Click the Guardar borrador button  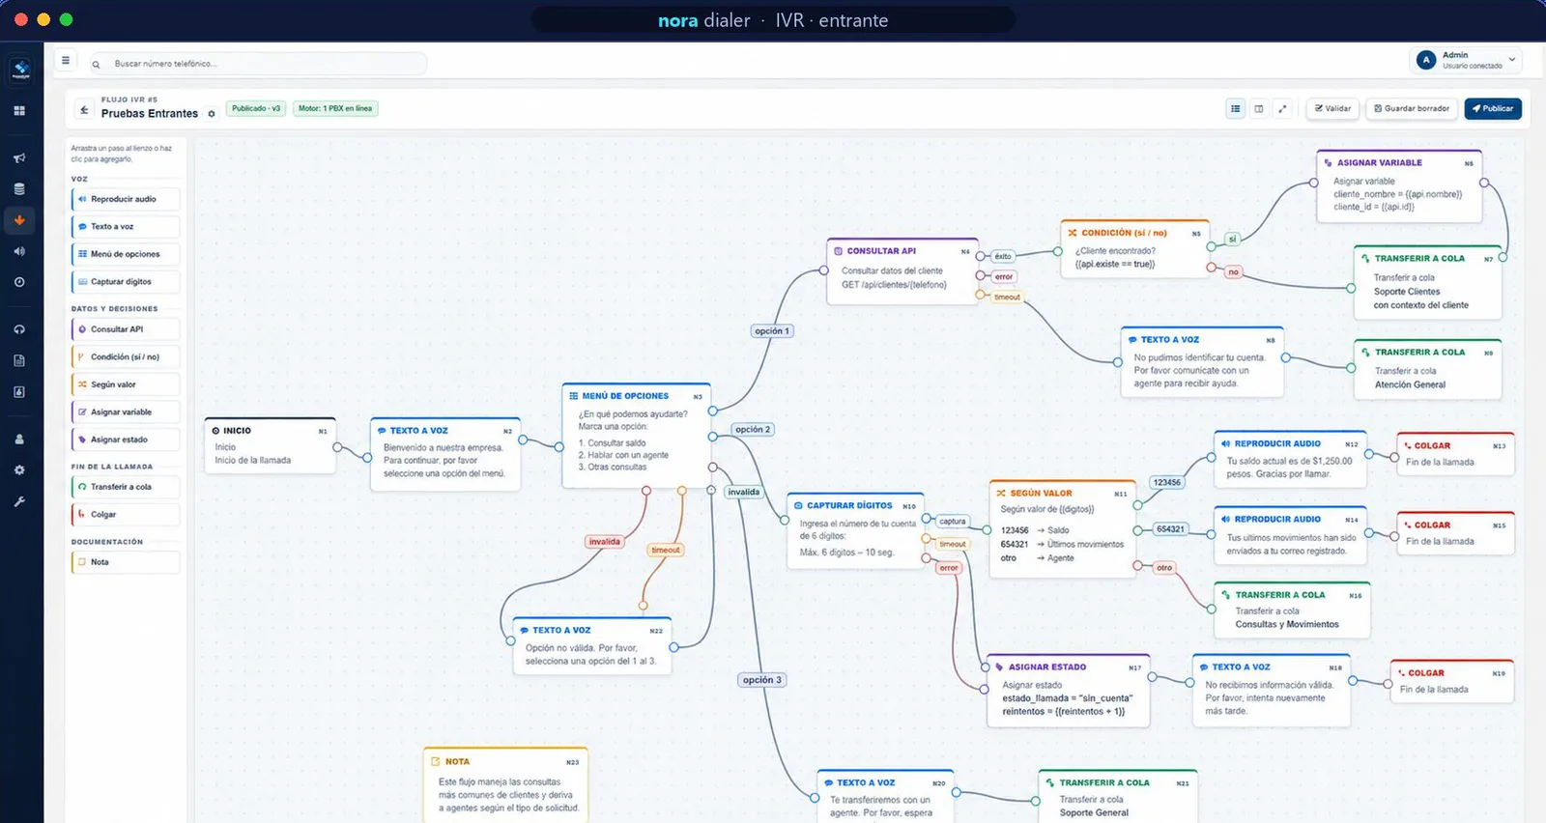pos(1412,109)
